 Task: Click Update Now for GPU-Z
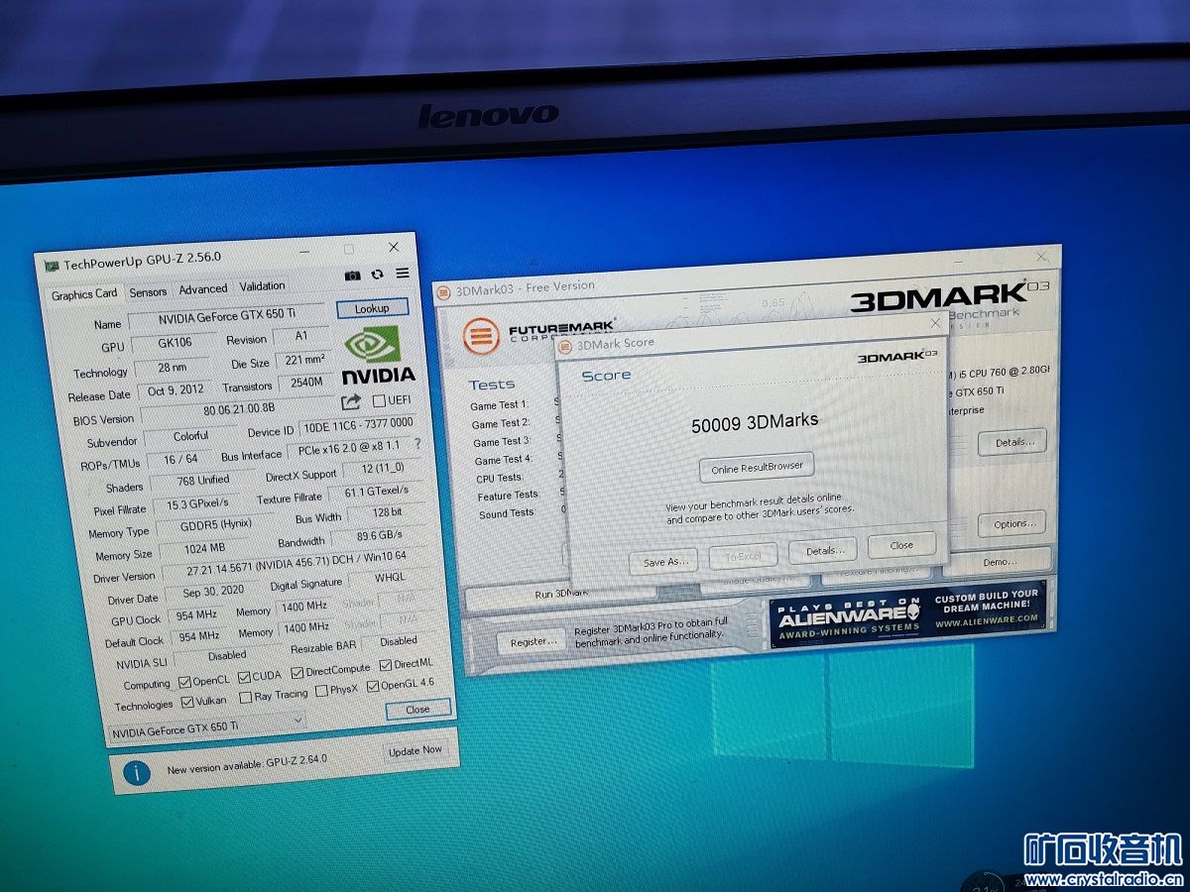[415, 750]
